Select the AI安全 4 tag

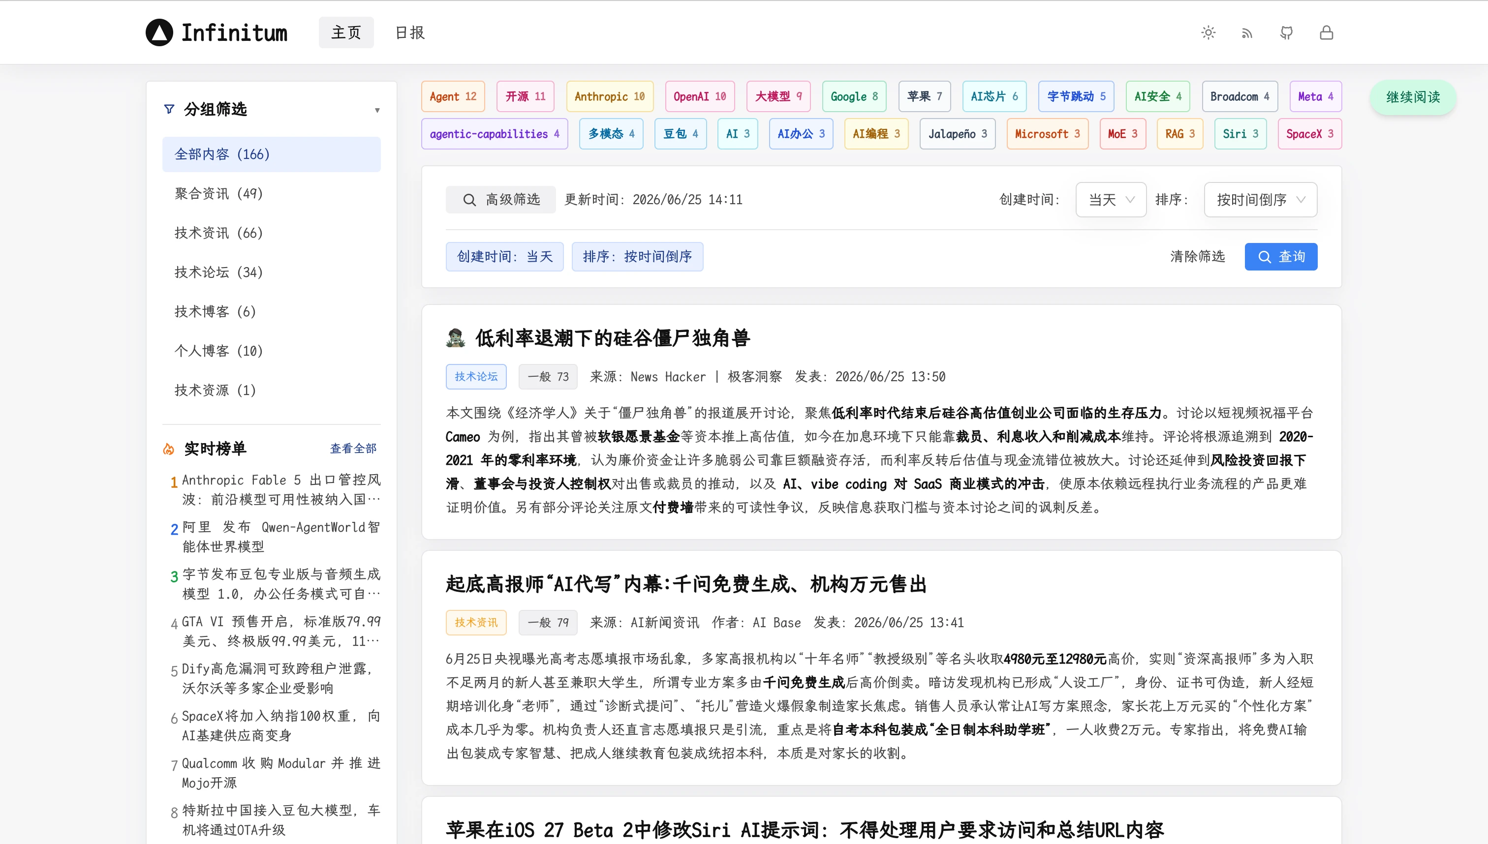tap(1158, 97)
